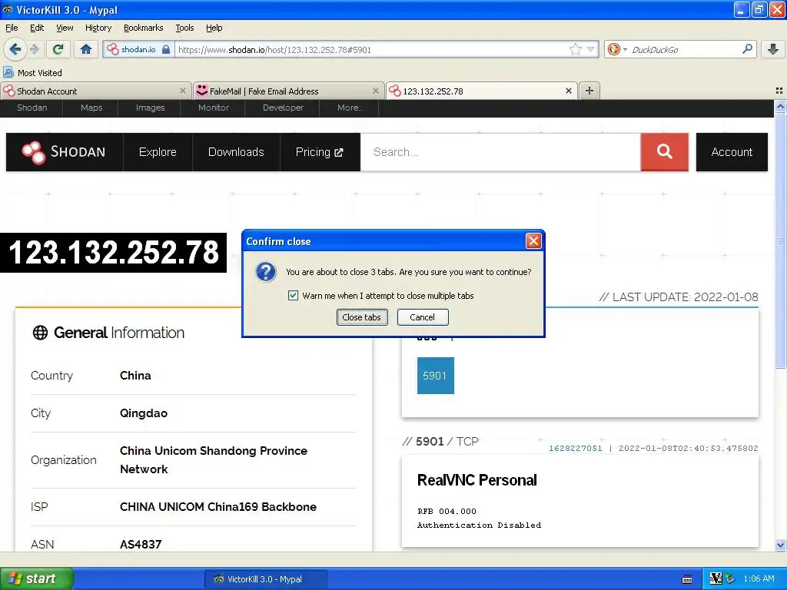Screen dimensions: 787x590
Task: Open the URL history dropdown arrow
Action: [x=591, y=49]
